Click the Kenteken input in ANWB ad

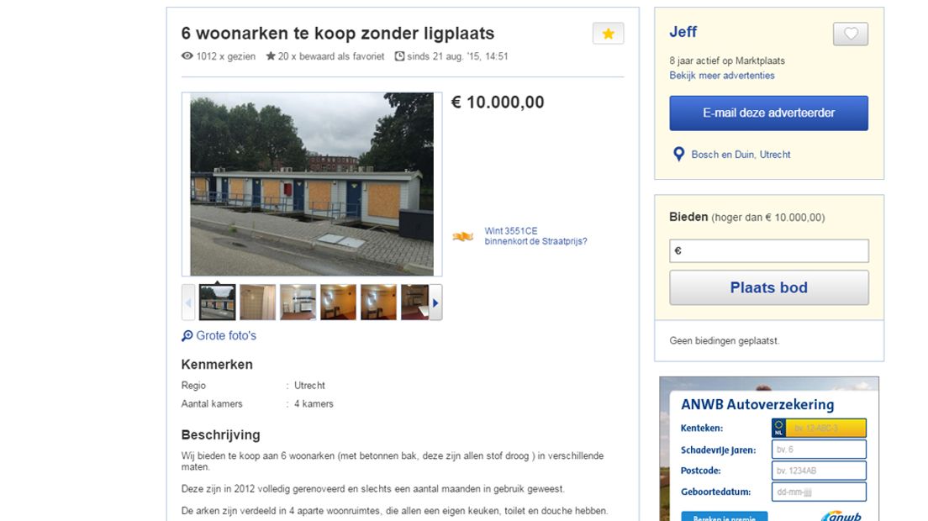pyautogui.click(x=819, y=429)
